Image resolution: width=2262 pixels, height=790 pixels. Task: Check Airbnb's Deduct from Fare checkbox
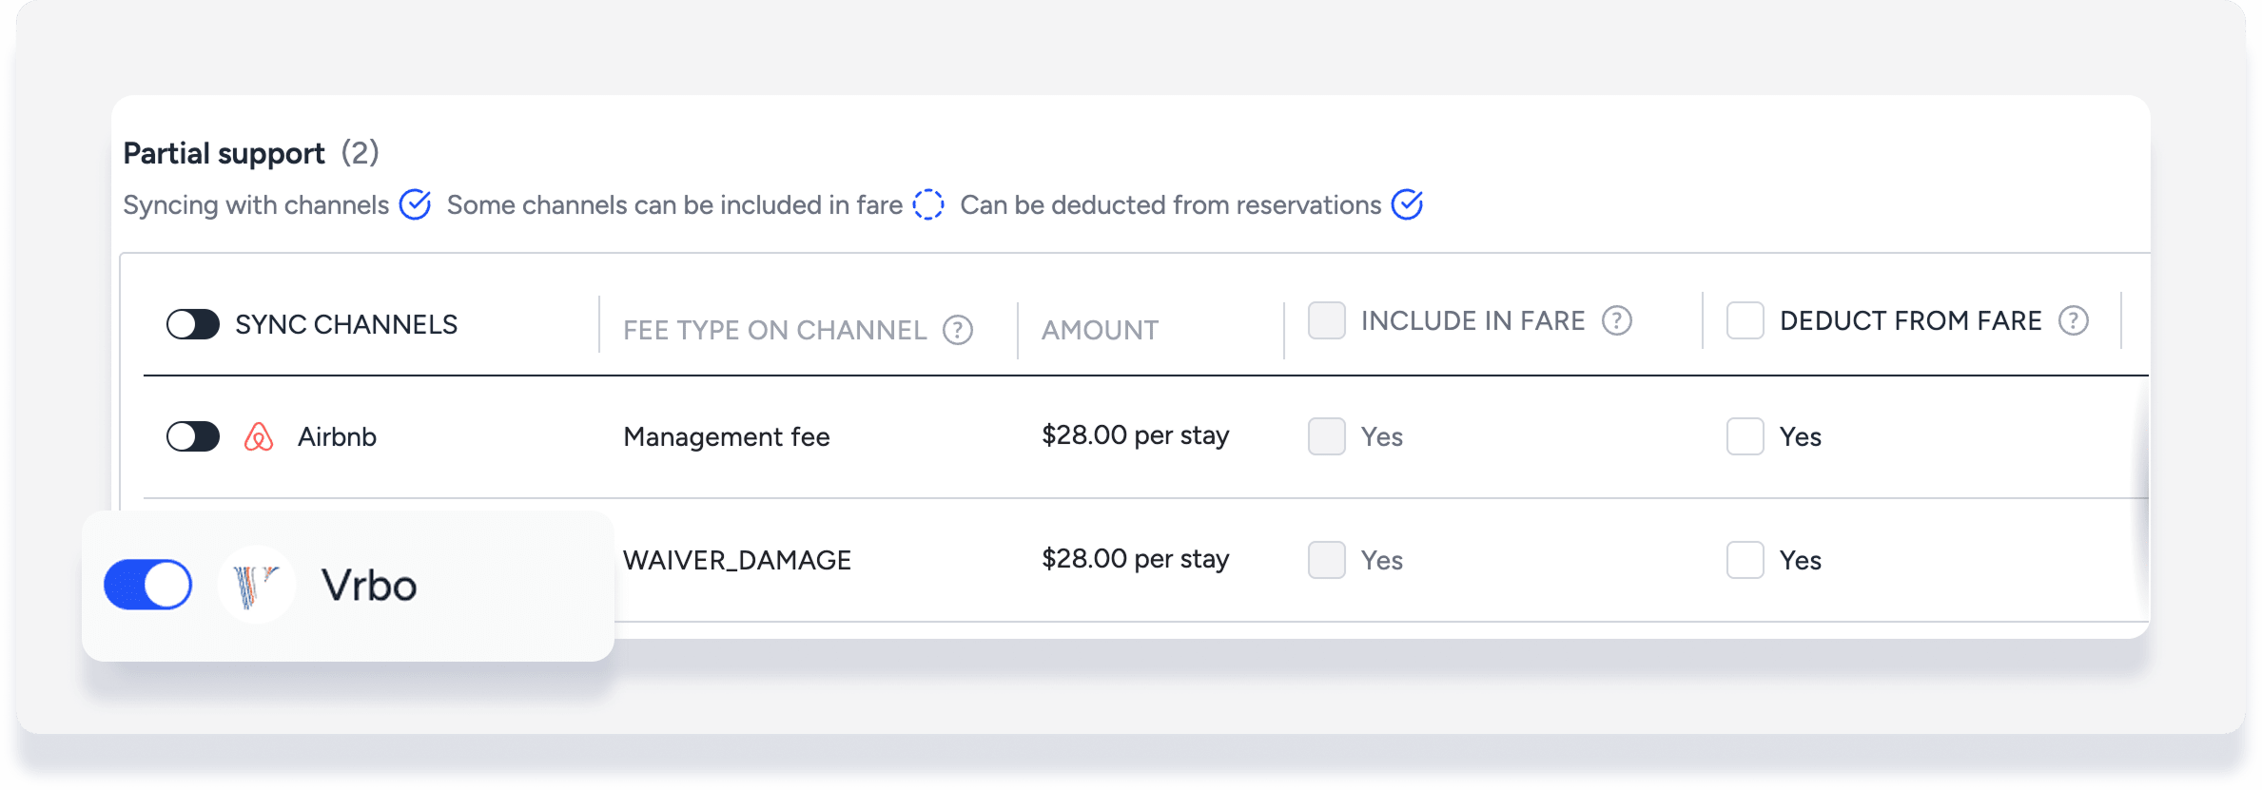[1745, 436]
